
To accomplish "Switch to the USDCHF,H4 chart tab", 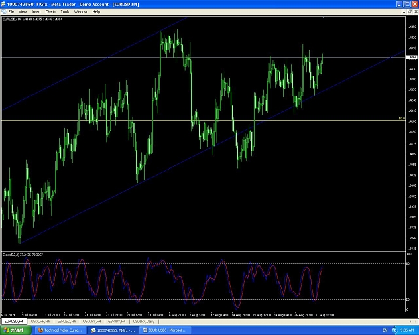I will [40, 321].
